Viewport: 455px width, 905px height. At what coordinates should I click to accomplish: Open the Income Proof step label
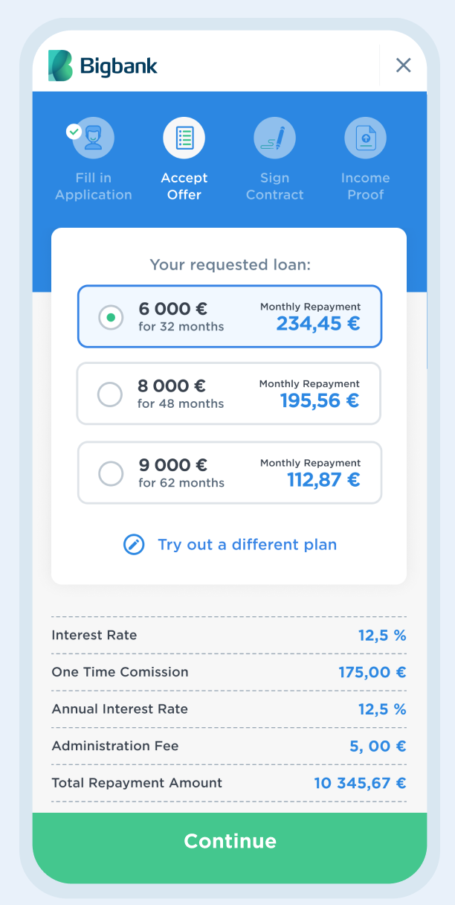coord(365,186)
